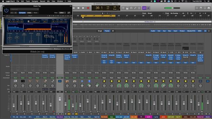The width and height of the screenshot is (212, 119).
Task: Click the Spotlight search icon in menu bar
Action: click(x=205, y=1)
